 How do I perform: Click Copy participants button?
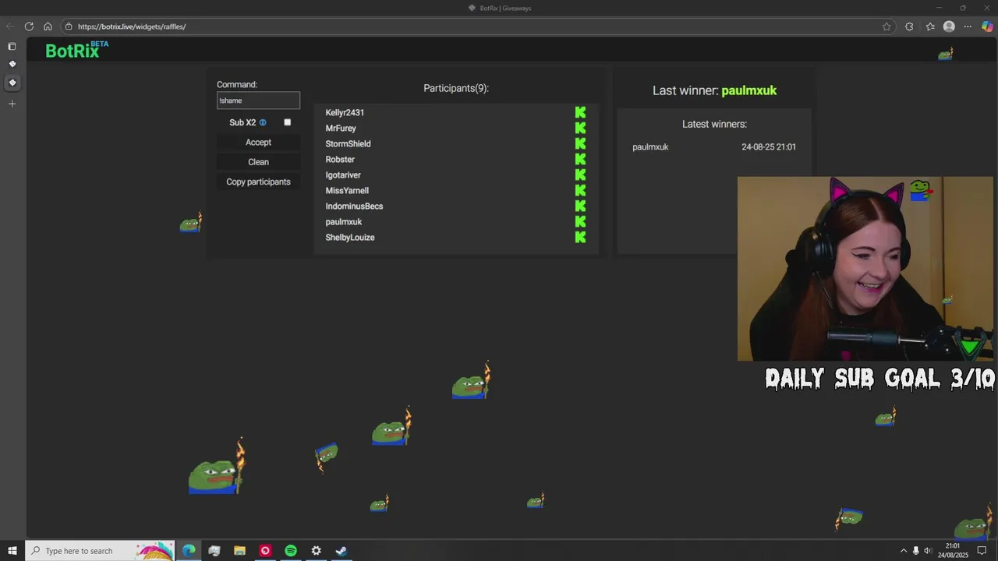258,182
